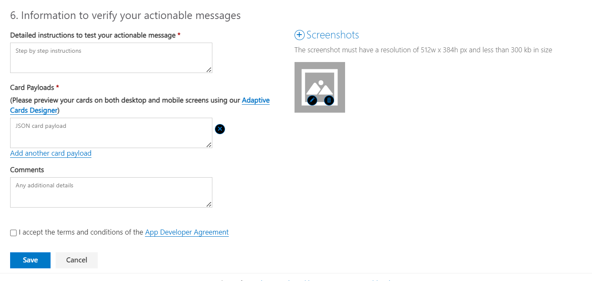
Task: Click the Card Payloads label
Action: point(32,87)
